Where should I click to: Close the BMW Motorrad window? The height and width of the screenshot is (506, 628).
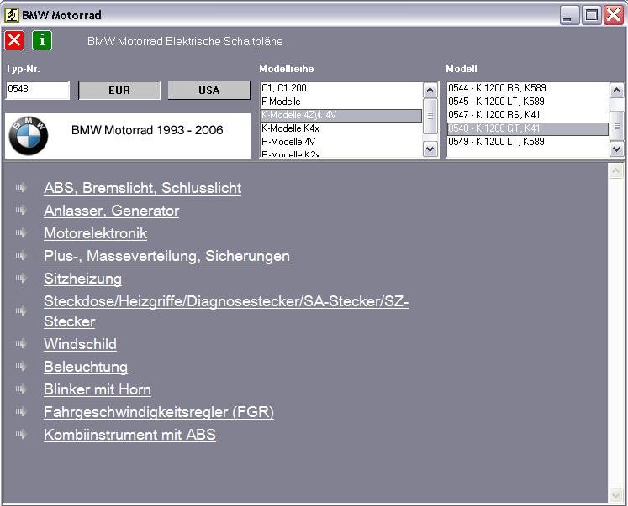[x=614, y=15]
